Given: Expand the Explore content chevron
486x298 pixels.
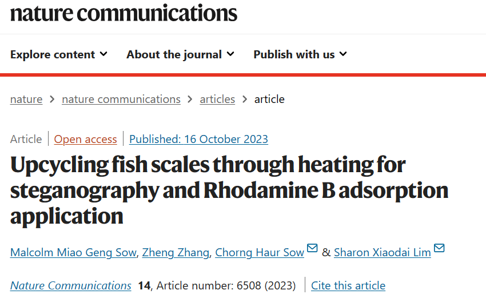Looking at the screenshot, I should (103, 54).
